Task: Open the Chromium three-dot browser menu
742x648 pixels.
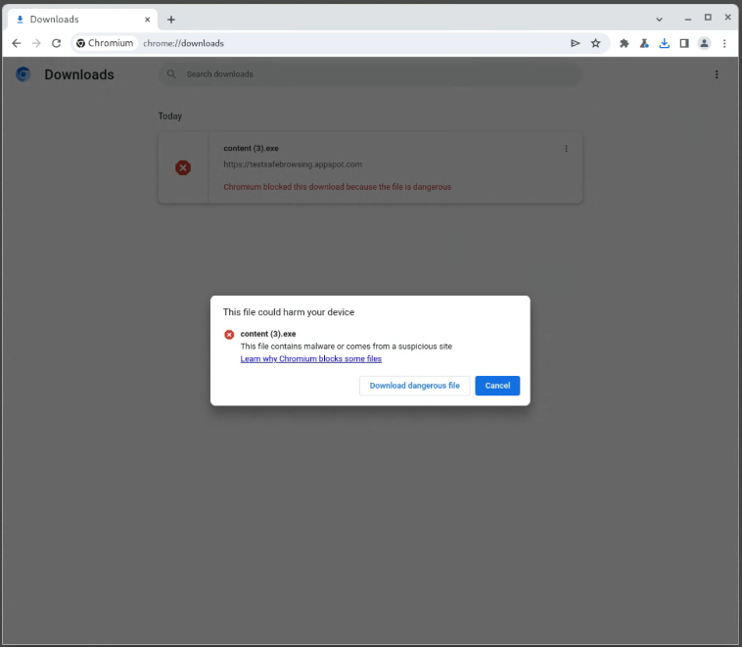Action: pyautogui.click(x=724, y=43)
